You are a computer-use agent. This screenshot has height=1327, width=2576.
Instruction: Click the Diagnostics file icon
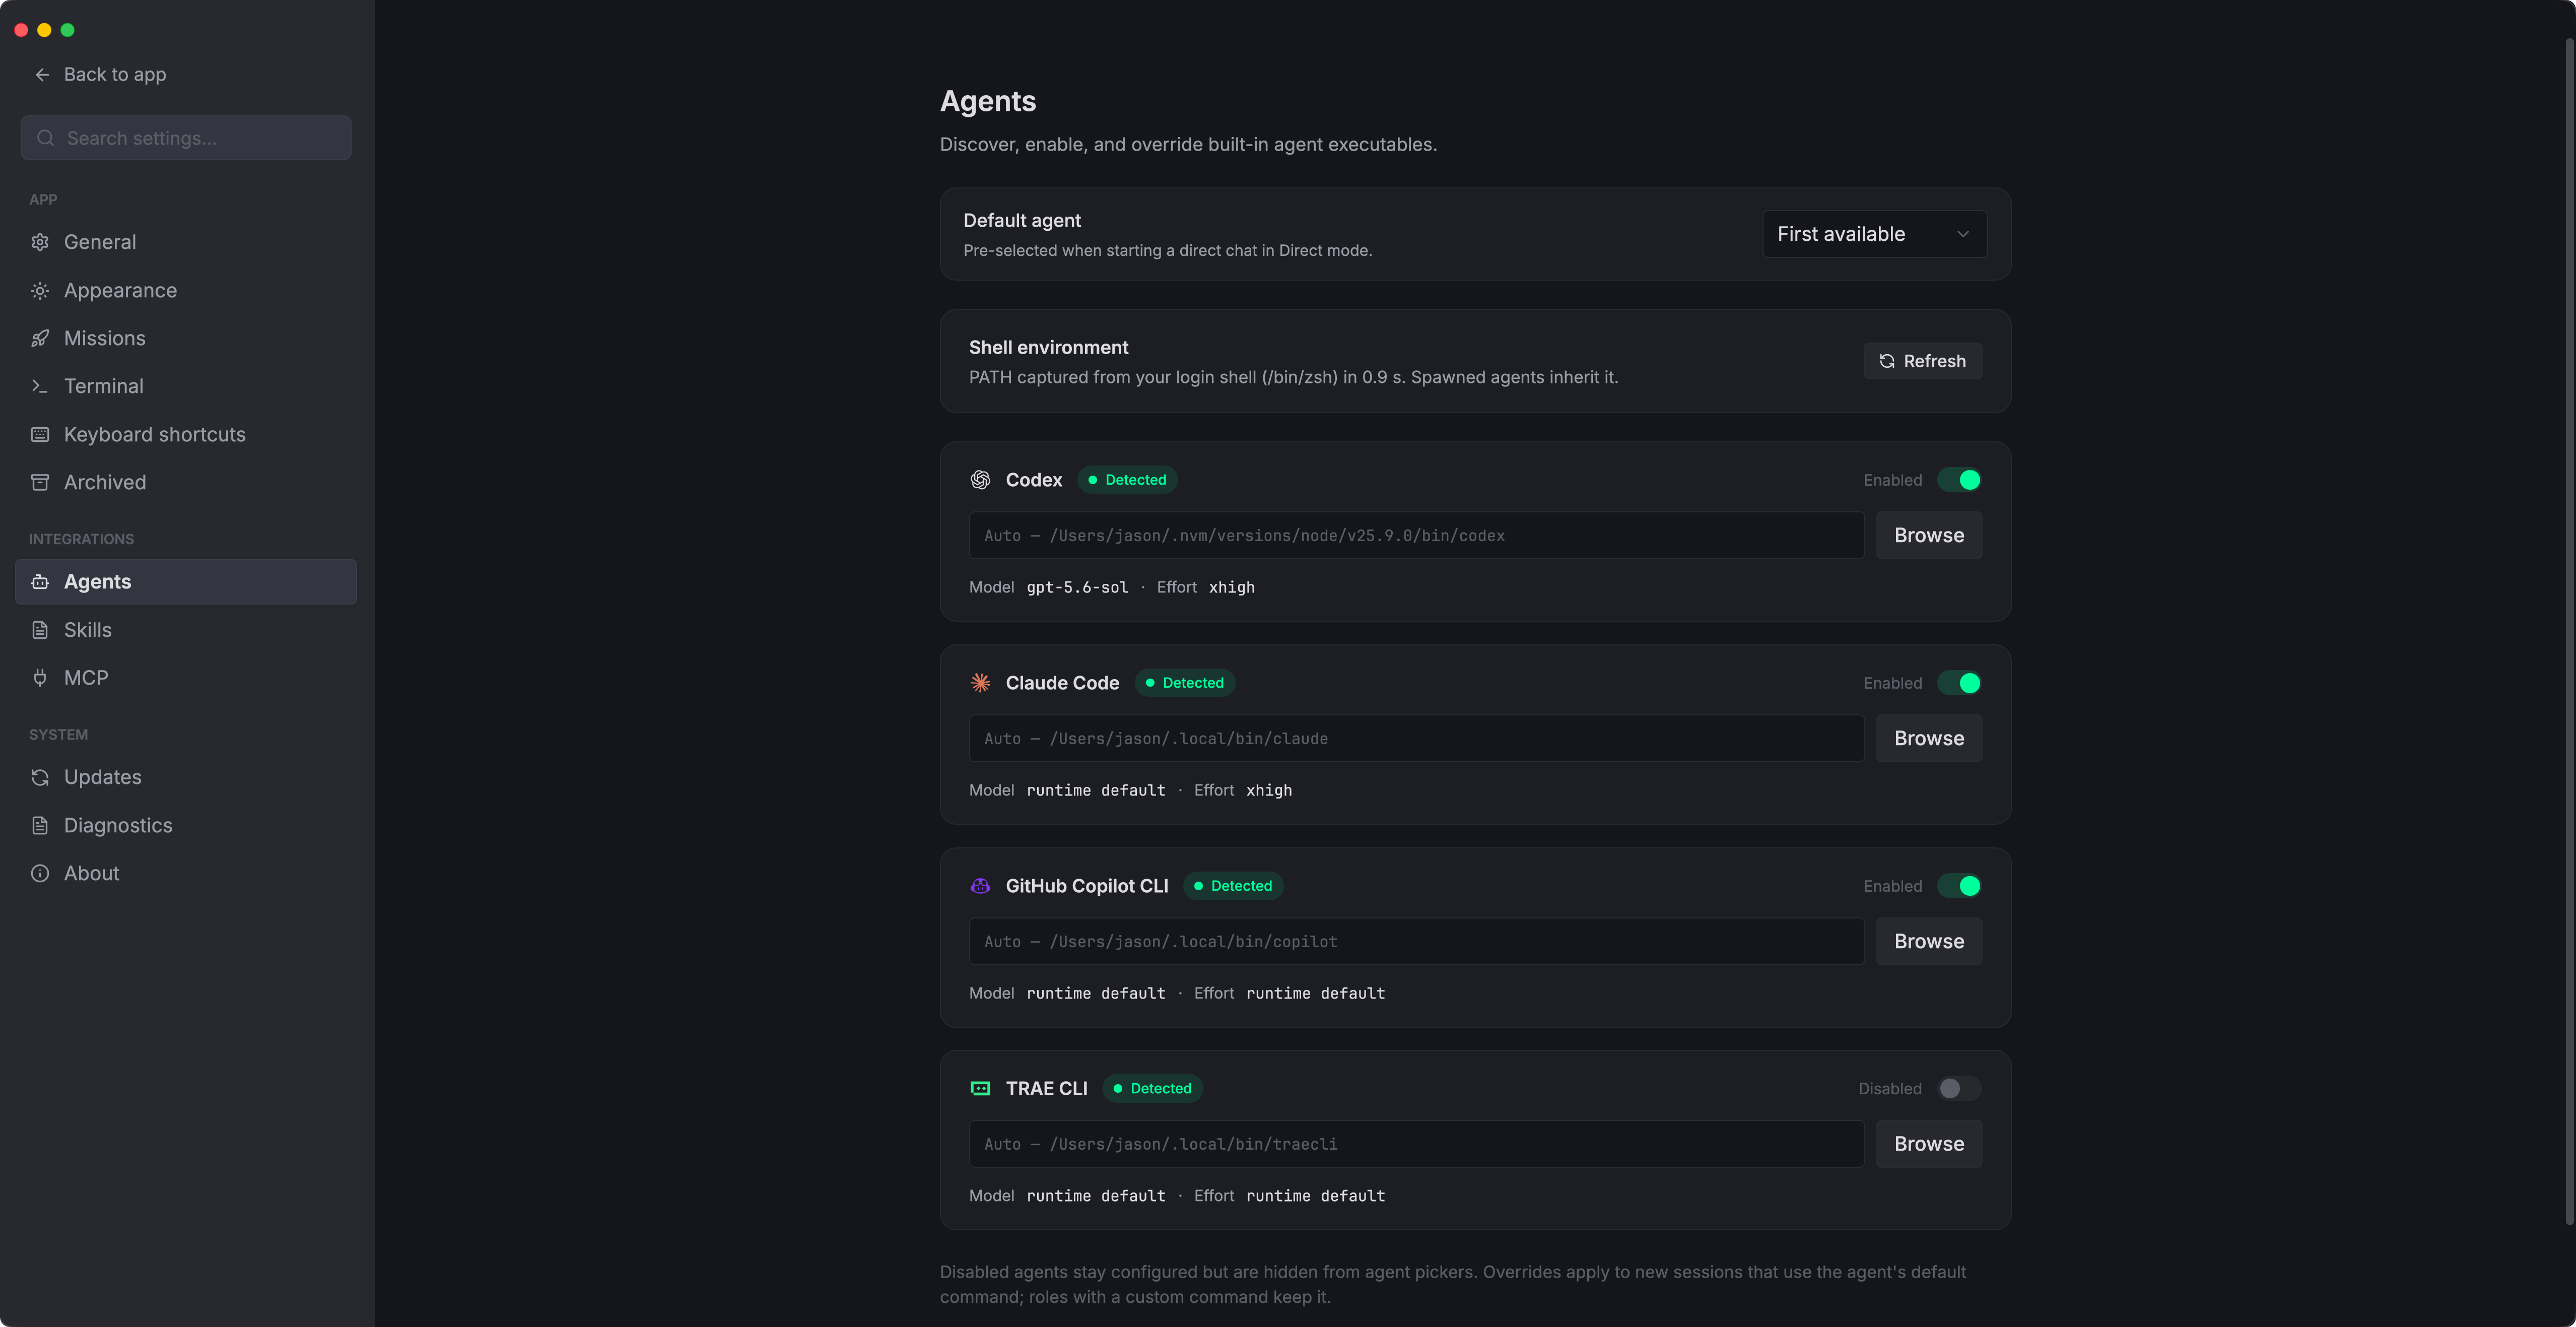(x=40, y=825)
